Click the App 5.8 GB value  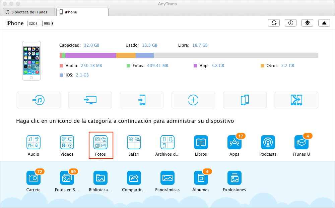click(218, 66)
